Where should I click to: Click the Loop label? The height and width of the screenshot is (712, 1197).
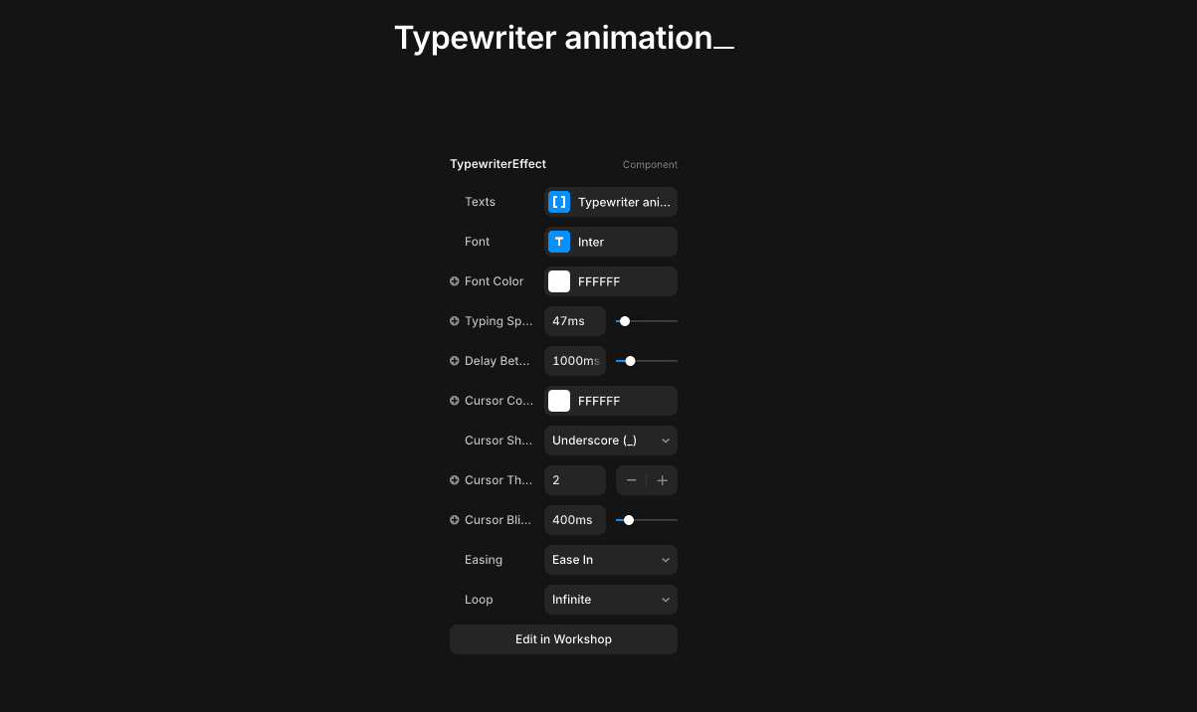pyautogui.click(x=479, y=600)
